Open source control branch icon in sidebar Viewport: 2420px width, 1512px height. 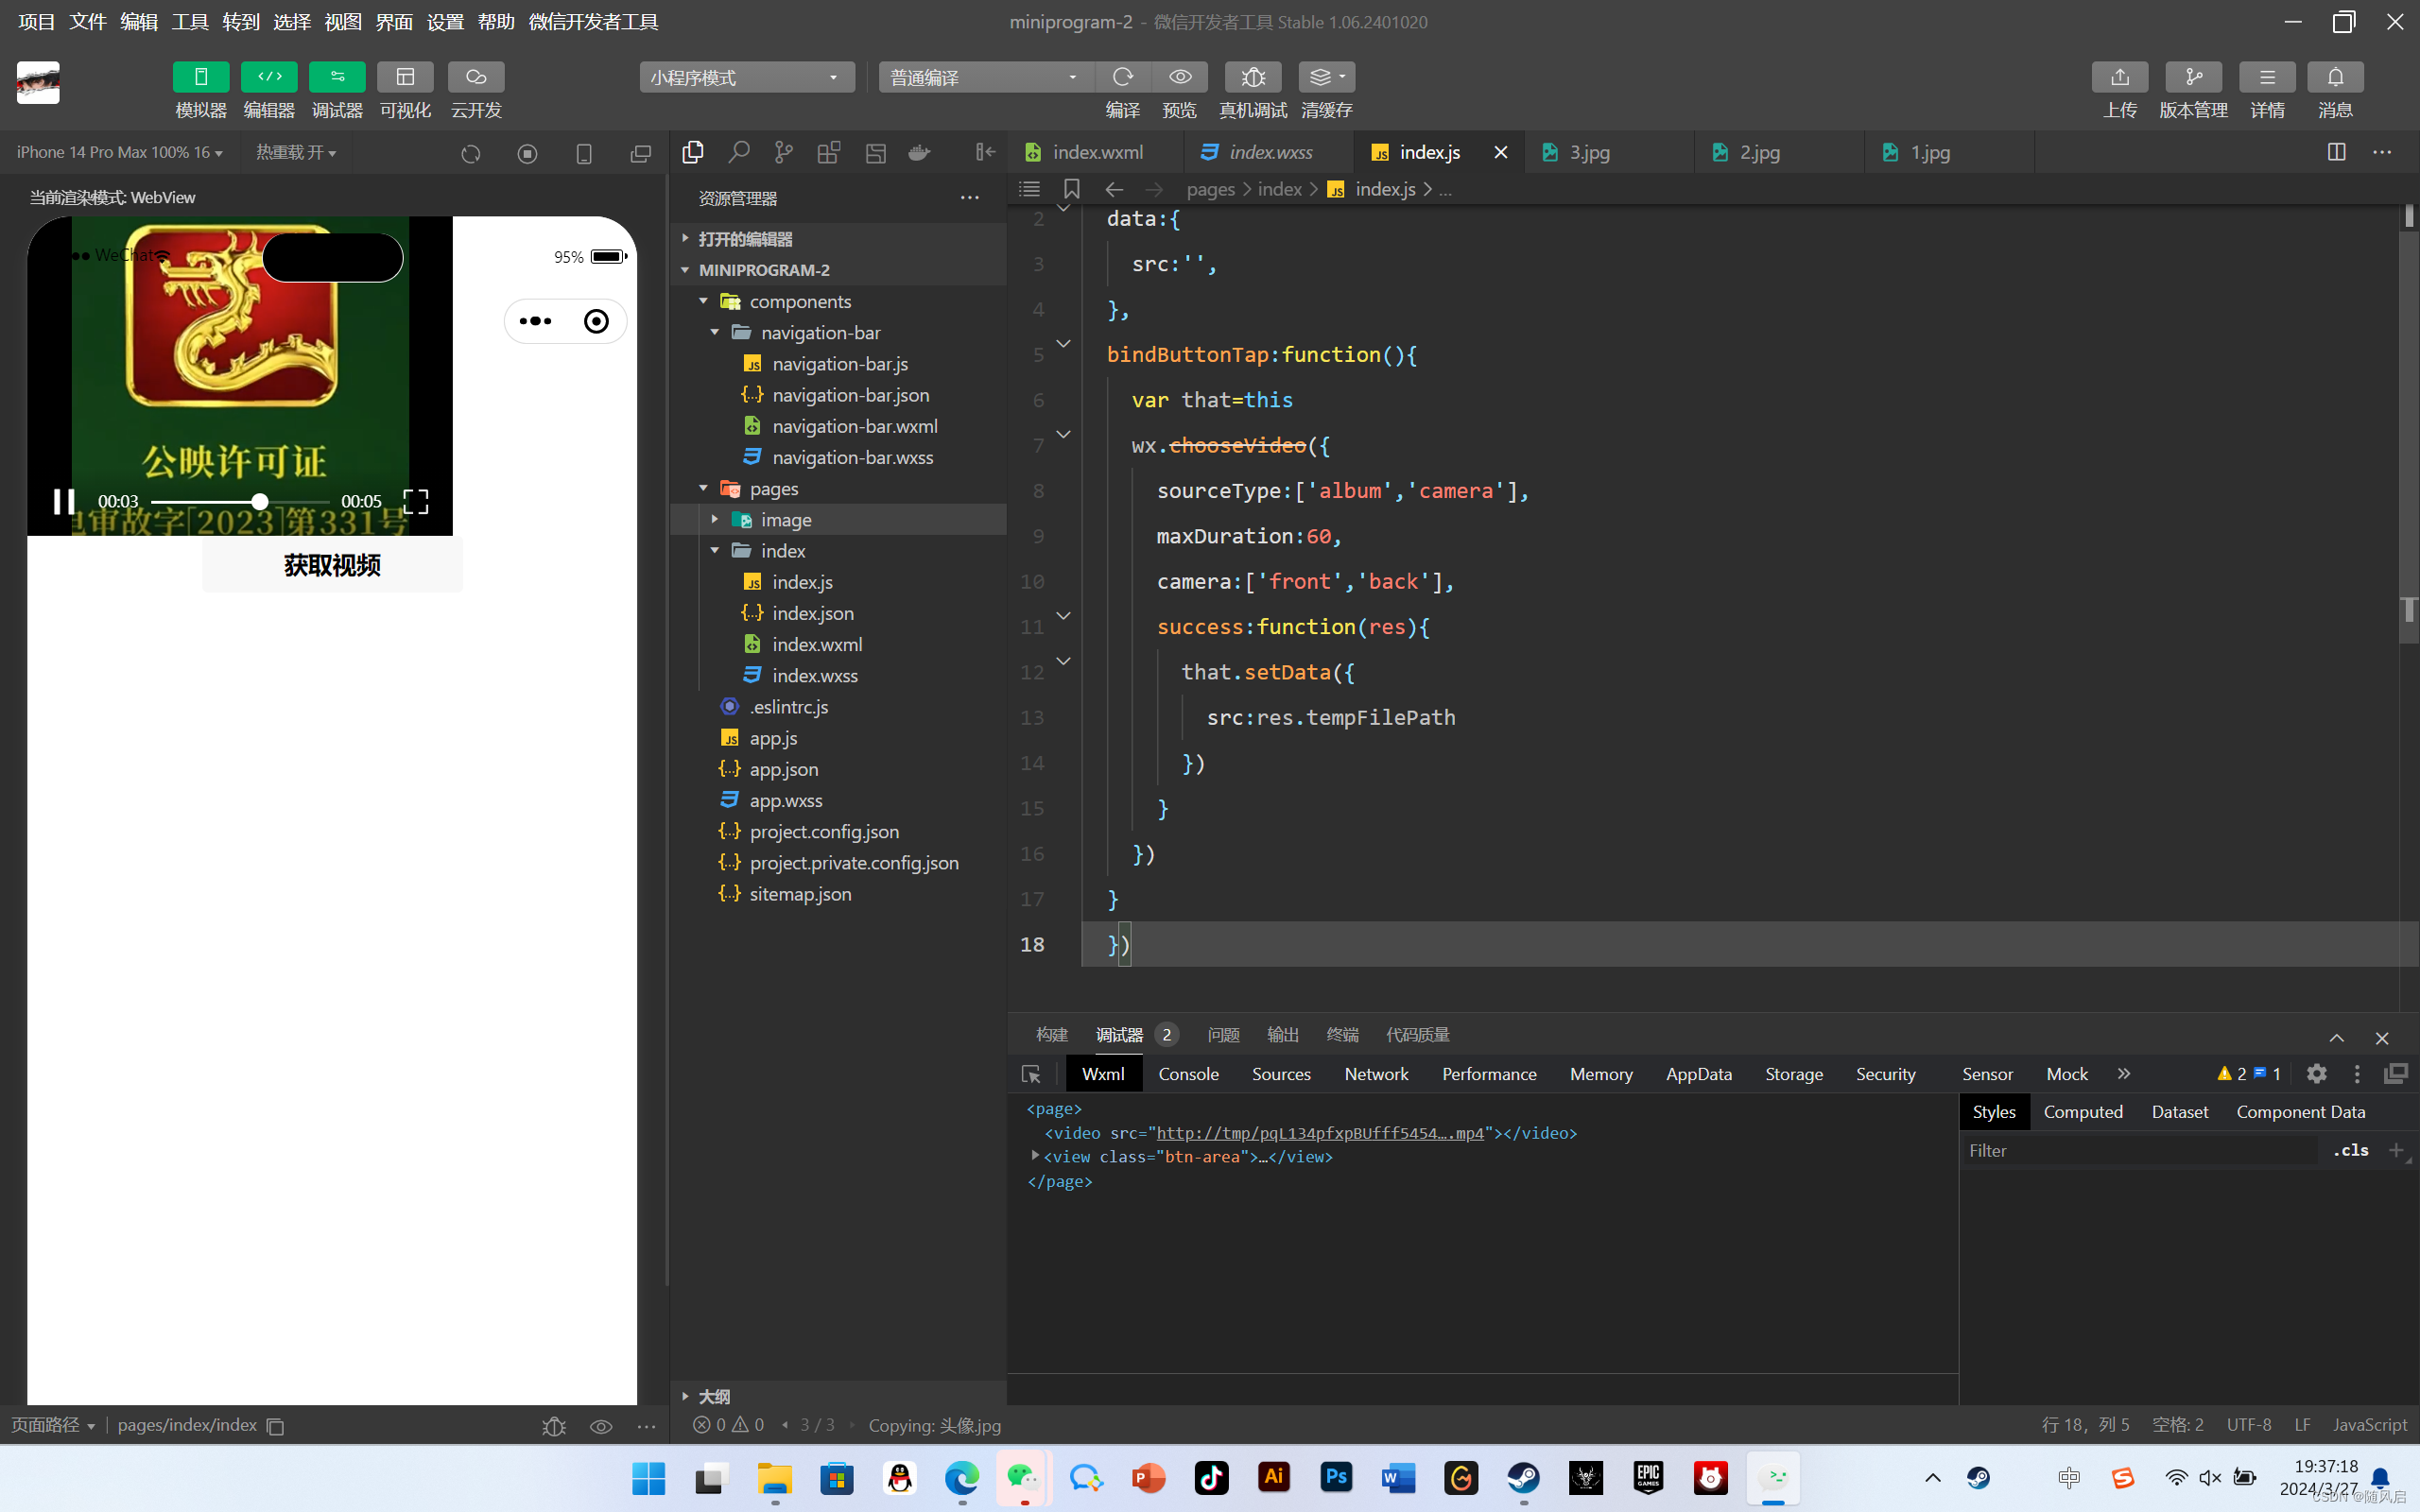pyautogui.click(x=783, y=152)
